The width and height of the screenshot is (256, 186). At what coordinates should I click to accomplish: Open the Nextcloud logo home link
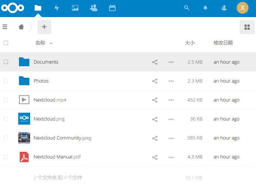point(13,8)
